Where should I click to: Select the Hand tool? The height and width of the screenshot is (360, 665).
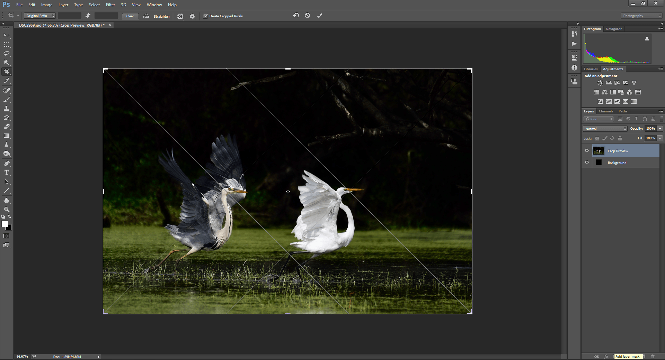click(7, 201)
